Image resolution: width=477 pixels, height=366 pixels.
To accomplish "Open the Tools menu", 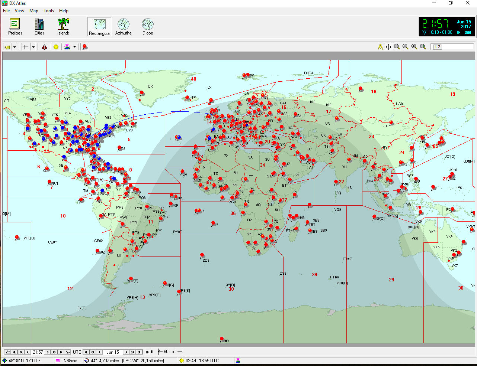I will click(49, 11).
